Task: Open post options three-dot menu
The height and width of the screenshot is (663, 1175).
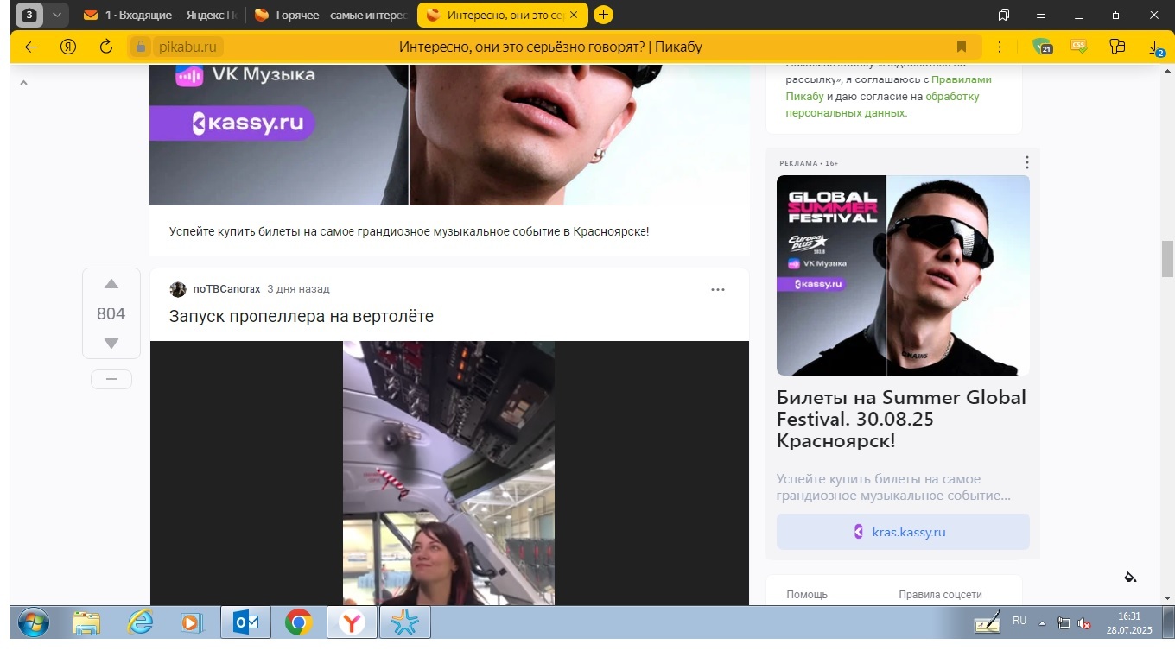Action: click(x=717, y=289)
